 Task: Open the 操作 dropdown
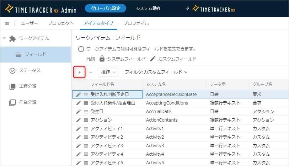pos(108,72)
